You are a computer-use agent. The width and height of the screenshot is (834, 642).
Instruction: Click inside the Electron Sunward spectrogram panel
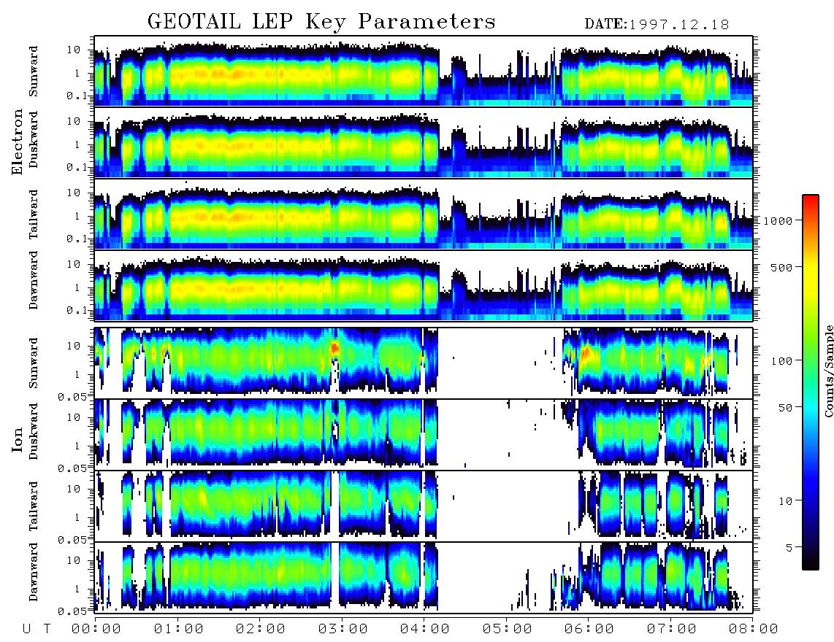coord(424,71)
